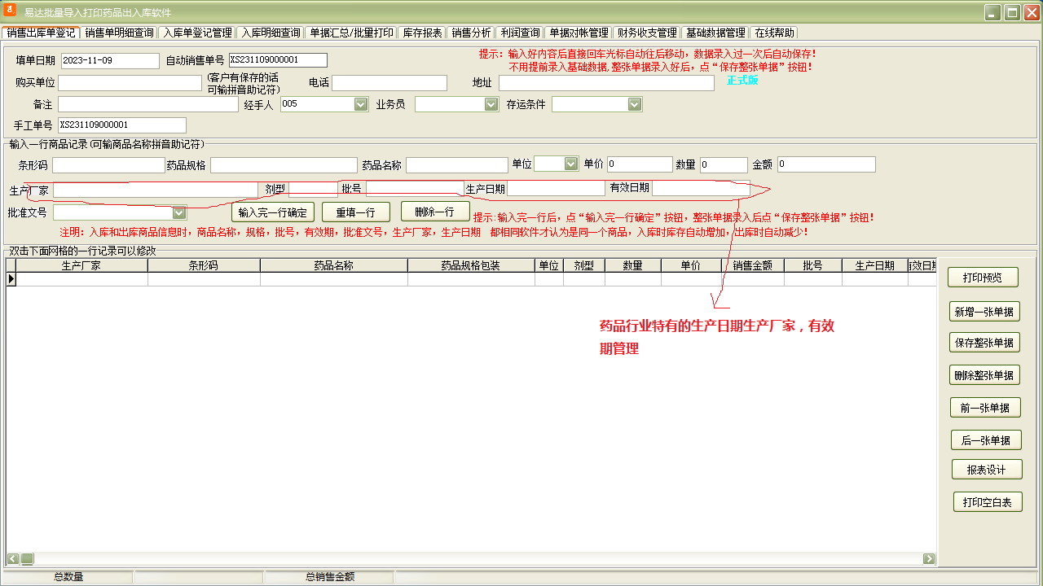Screen dimensions: 1043x586
Task: Switch to 入库明细查询 tab
Action: [x=271, y=33]
